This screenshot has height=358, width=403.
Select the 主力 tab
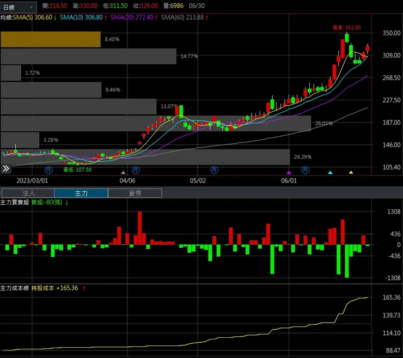81,193
